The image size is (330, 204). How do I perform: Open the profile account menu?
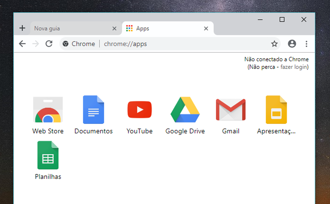pyautogui.click(x=292, y=44)
